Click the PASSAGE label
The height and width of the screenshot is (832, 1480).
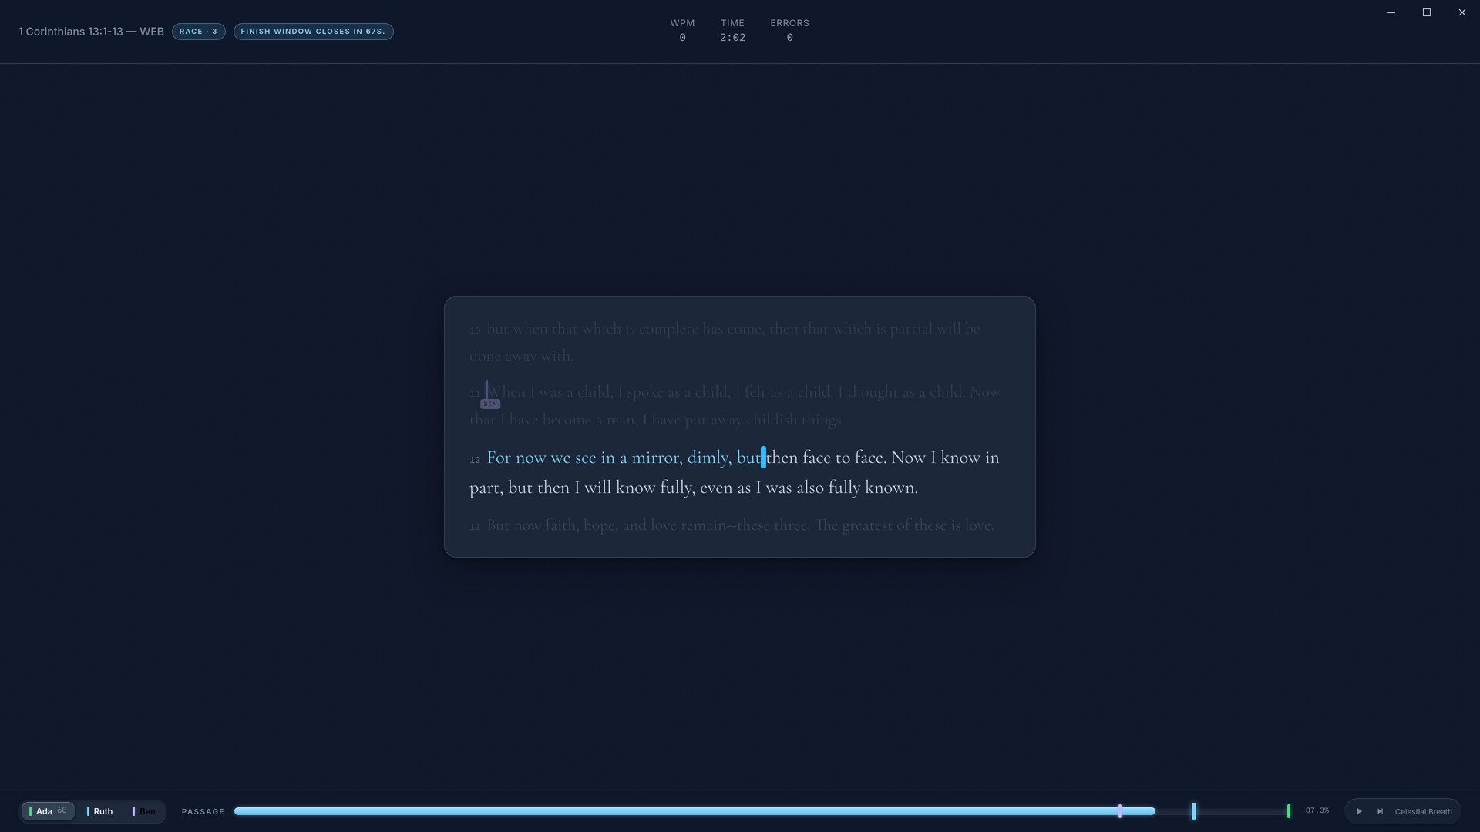203,811
